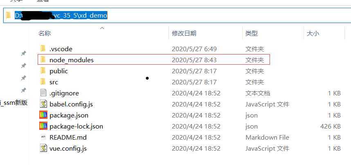Viewport: 351px width, 165px height.
Task: Click the pin icon next to the public row
Action: (23, 78)
